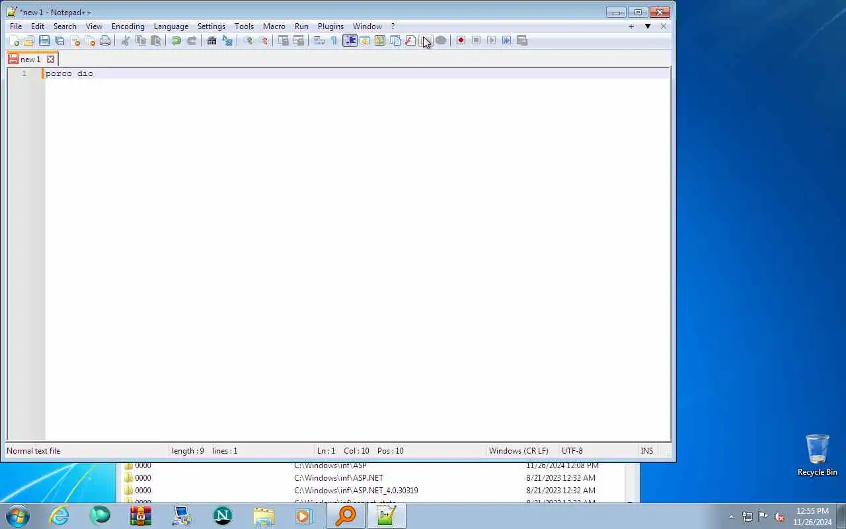Save the current file with toolbar icon

point(44,40)
